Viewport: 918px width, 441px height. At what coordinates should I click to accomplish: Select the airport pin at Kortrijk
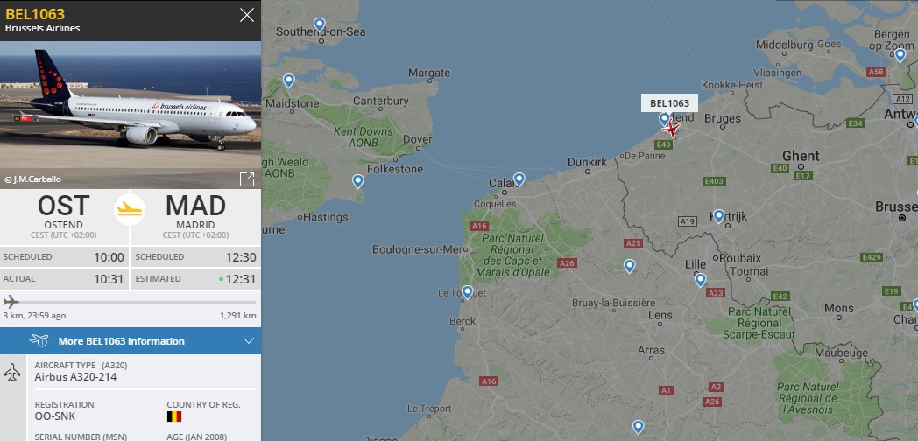tap(718, 215)
